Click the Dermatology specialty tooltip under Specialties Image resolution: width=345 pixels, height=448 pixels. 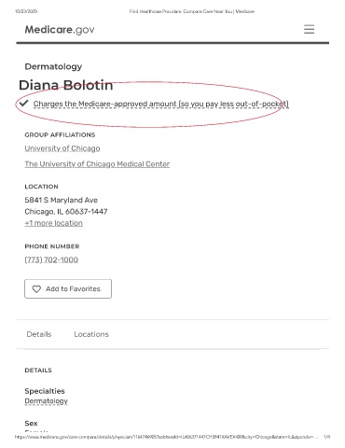pos(47,401)
